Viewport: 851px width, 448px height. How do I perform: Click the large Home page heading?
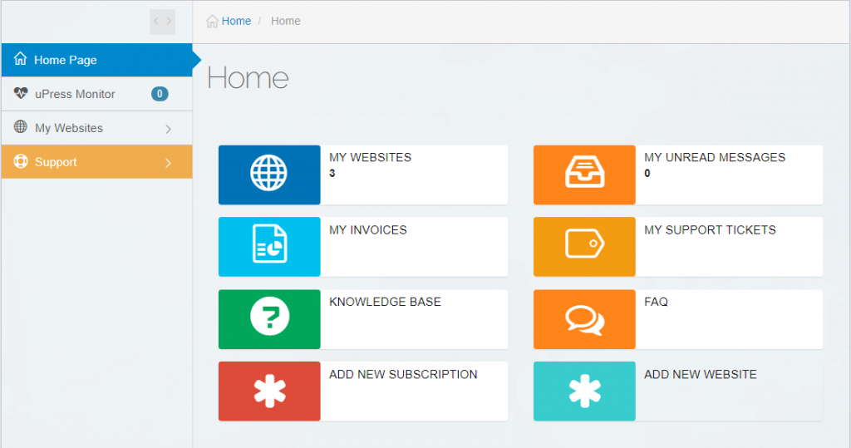click(248, 77)
